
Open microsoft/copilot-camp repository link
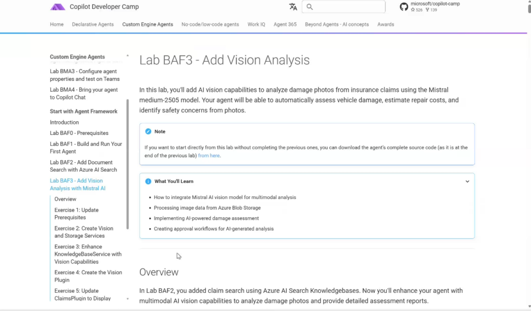click(x=435, y=4)
